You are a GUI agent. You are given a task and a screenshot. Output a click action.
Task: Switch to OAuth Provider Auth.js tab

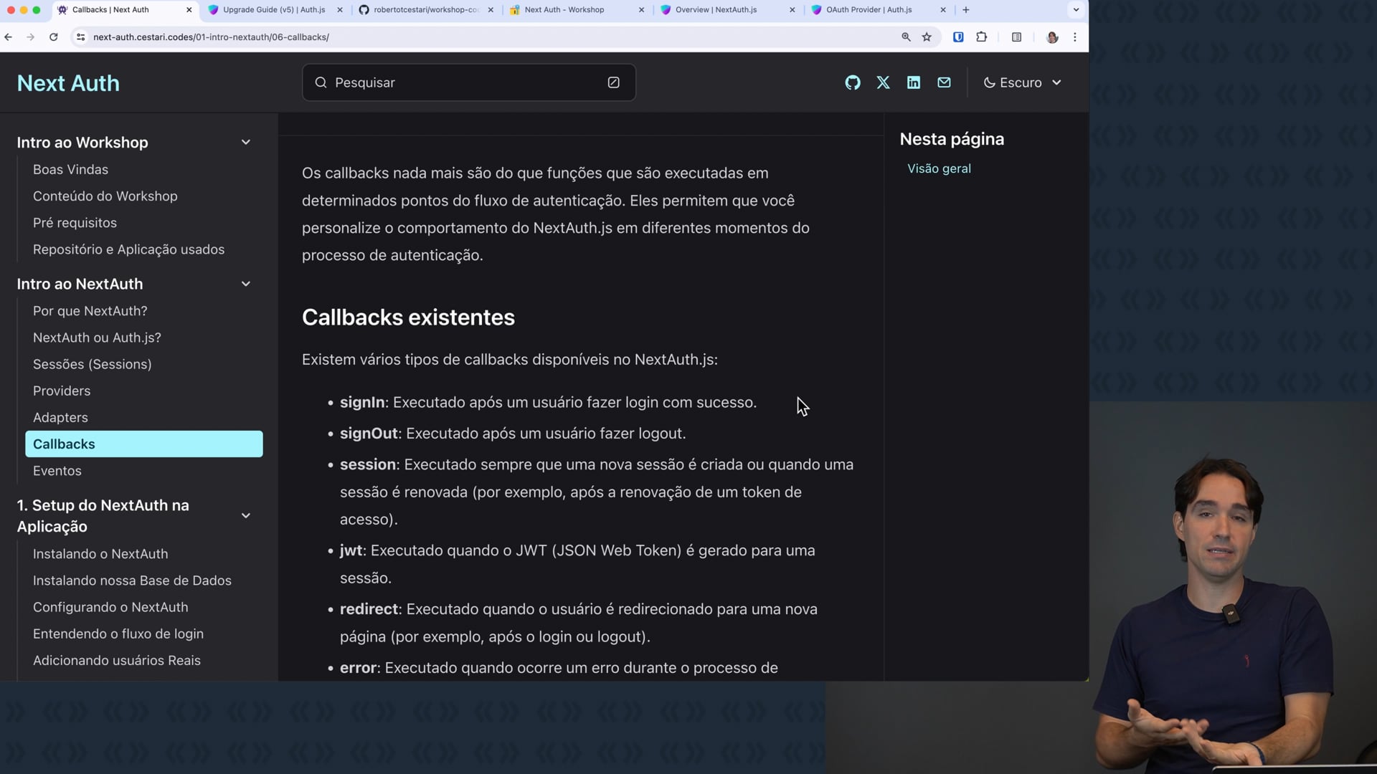click(869, 10)
